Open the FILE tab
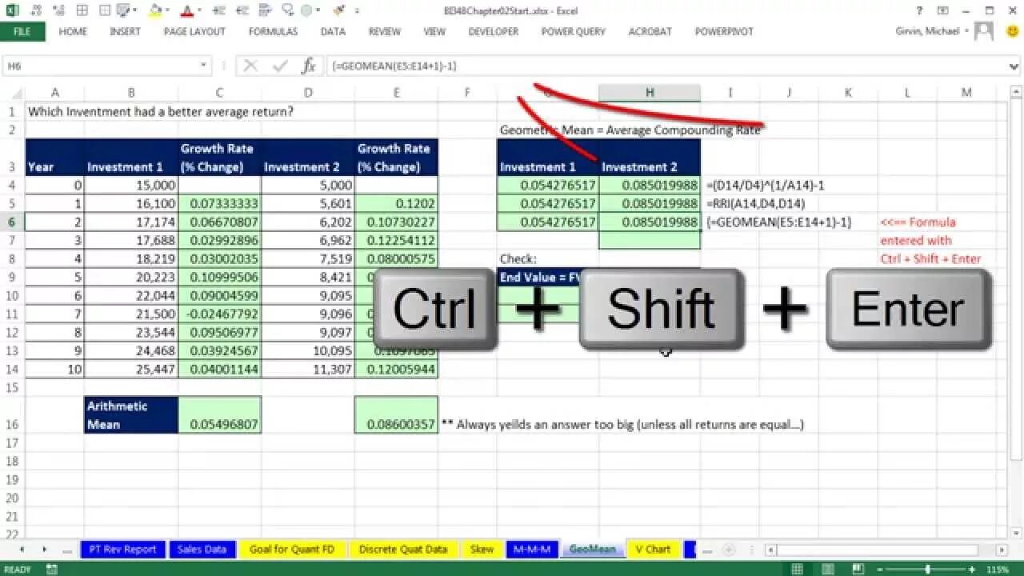This screenshot has width=1024, height=576. (22, 32)
